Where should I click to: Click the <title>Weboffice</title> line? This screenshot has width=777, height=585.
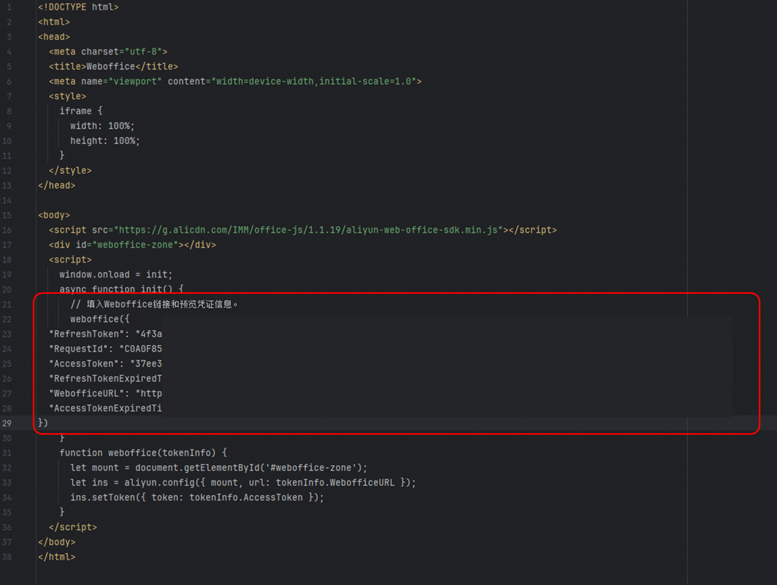tap(113, 67)
